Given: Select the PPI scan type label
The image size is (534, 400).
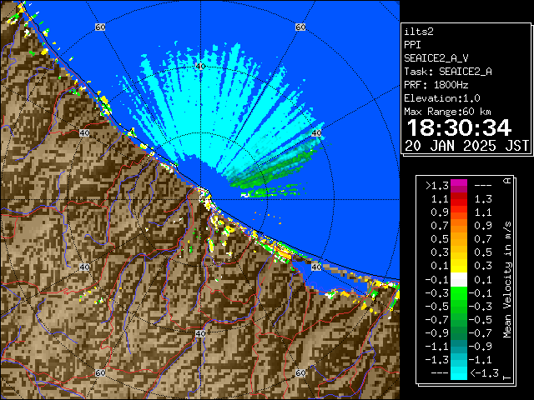Looking at the screenshot, I should (x=412, y=45).
